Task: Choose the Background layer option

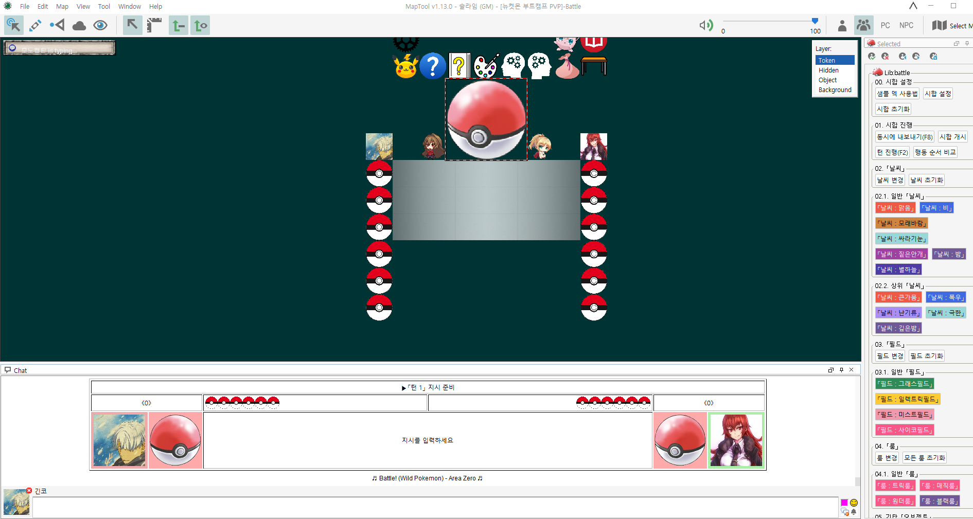Action: click(x=835, y=90)
